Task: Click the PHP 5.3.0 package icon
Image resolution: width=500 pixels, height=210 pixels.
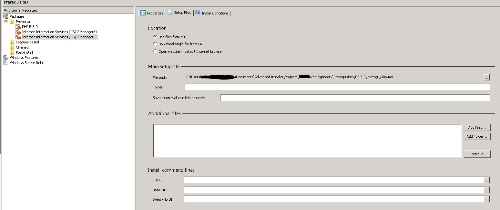Action: point(18,27)
